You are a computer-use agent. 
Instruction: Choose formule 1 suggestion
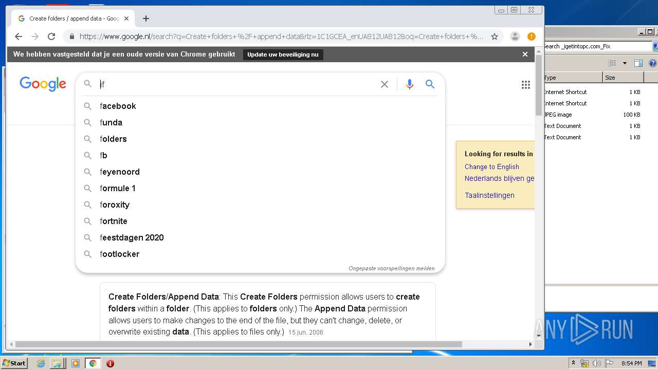[x=260, y=188]
